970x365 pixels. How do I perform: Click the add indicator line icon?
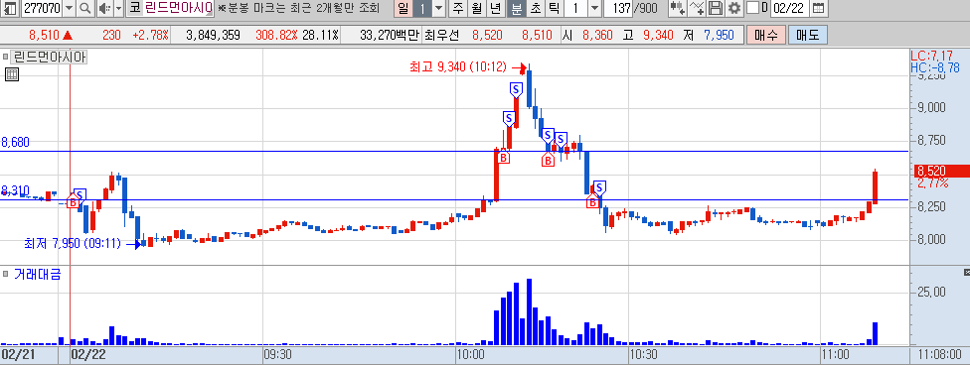click(x=698, y=9)
